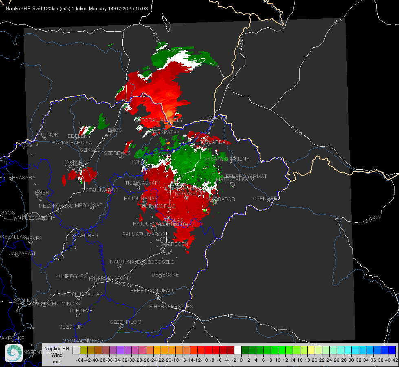Select the SÁROSPATAK town label
The height and width of the screenshot is (367, 399).
coord(163,132)
